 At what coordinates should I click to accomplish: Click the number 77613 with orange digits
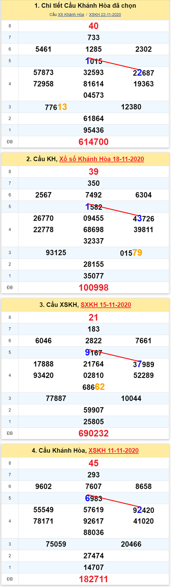56,107
